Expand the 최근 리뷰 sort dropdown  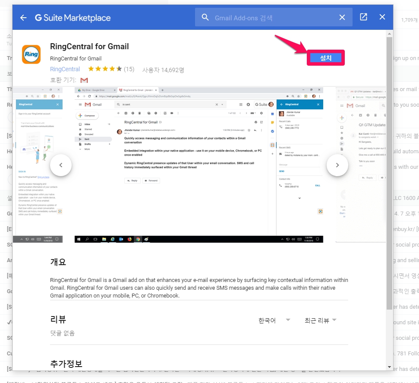(320, 320)
